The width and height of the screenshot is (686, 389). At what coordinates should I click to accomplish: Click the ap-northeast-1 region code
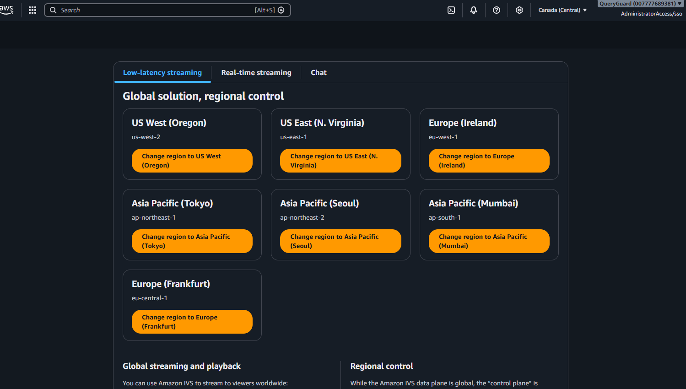pos(154,217)
